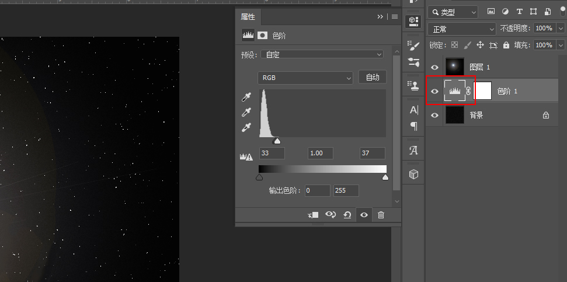Open Clone Source panel stamp icon
The width and height of the screenshot is (567, 282).
pyautogui.click(x=413, y=85)
